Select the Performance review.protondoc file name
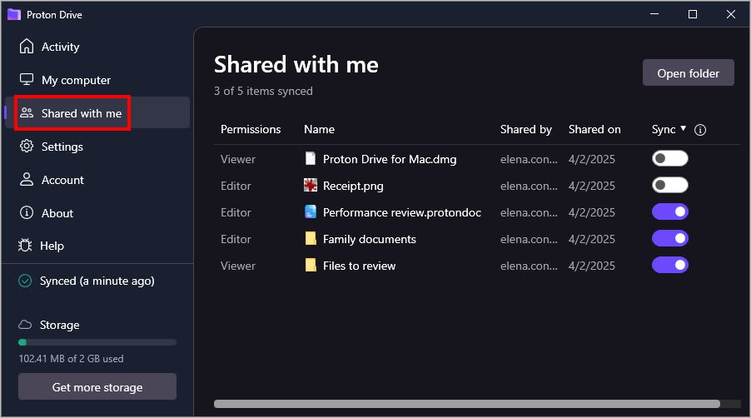 [402, 212]
